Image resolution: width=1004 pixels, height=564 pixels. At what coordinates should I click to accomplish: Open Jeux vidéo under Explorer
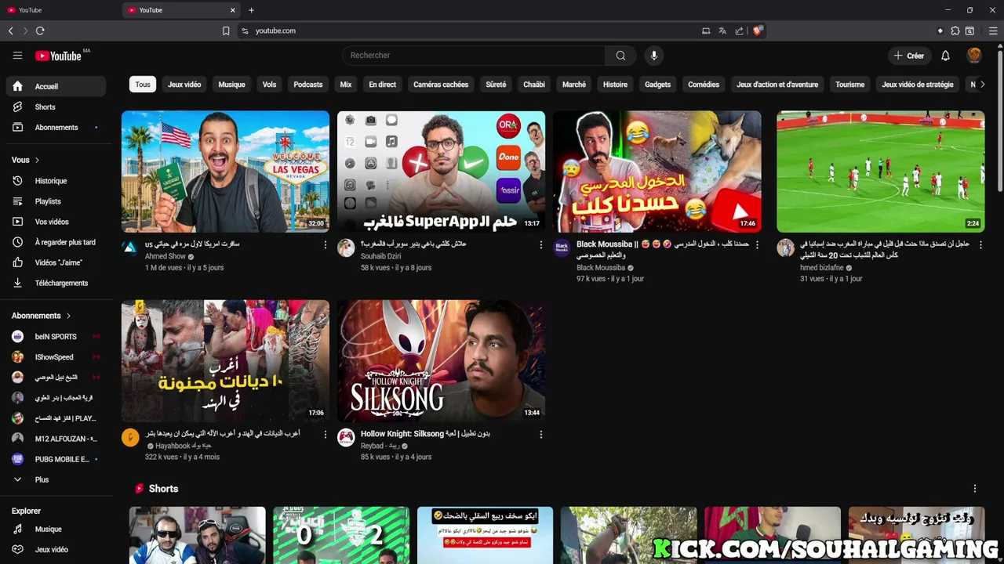pyautogui.click(x=55, y=550)
